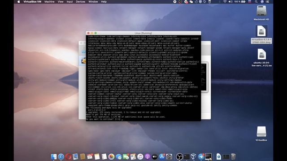Screen dimensions: 287x161
Task: Click the continue [Y/n] prompt line in the terminal
Action: pos(104,119)
